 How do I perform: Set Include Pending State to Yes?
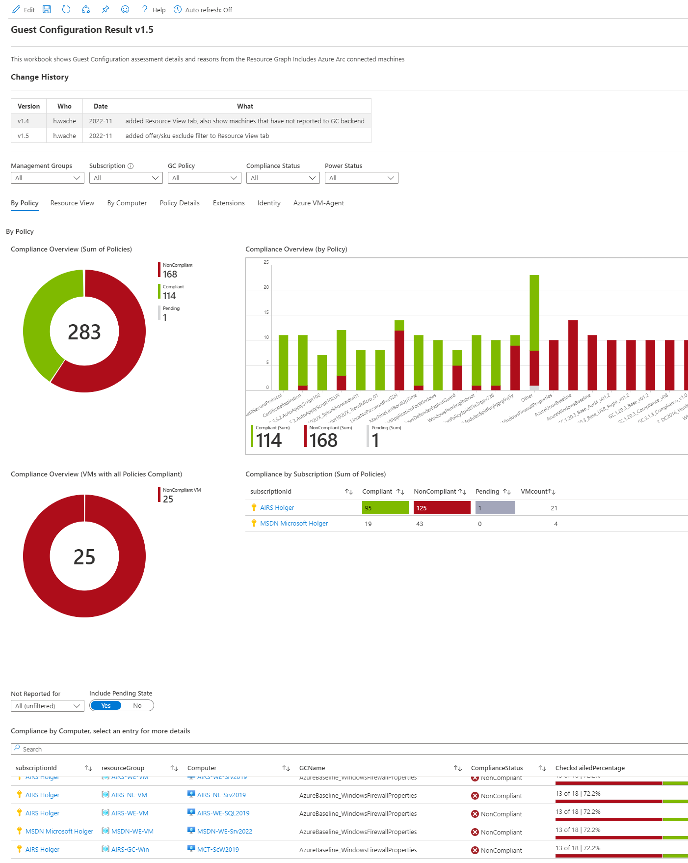click(106, 706)
